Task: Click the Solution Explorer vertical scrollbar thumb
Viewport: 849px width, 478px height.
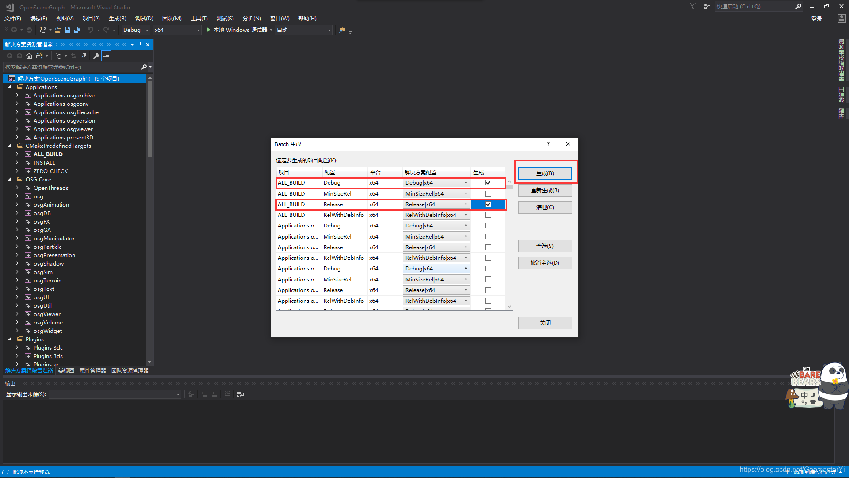Action: pyautogui.click(x=149, y=119)
